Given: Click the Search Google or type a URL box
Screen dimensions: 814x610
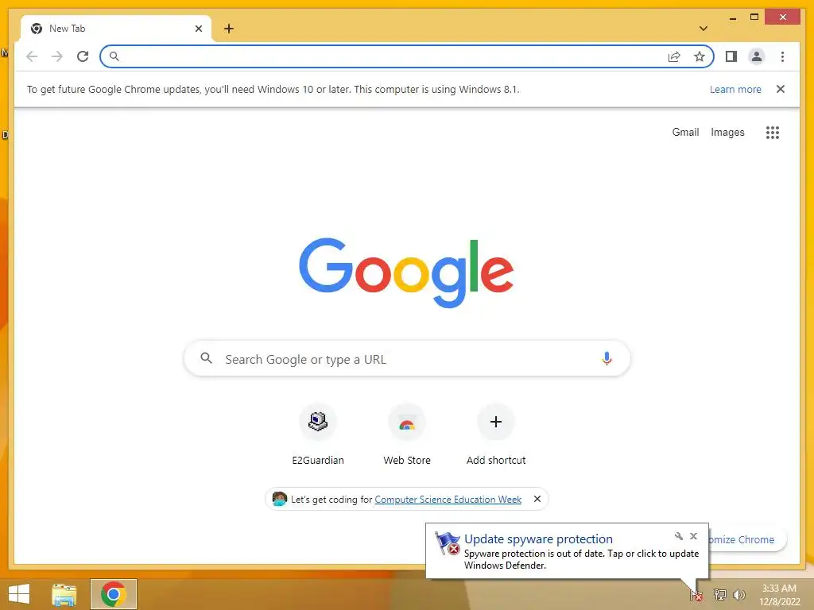Looking at the screenshot, I should coord(407,358).
